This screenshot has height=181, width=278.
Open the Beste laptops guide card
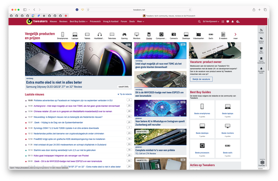coord(228,109)
